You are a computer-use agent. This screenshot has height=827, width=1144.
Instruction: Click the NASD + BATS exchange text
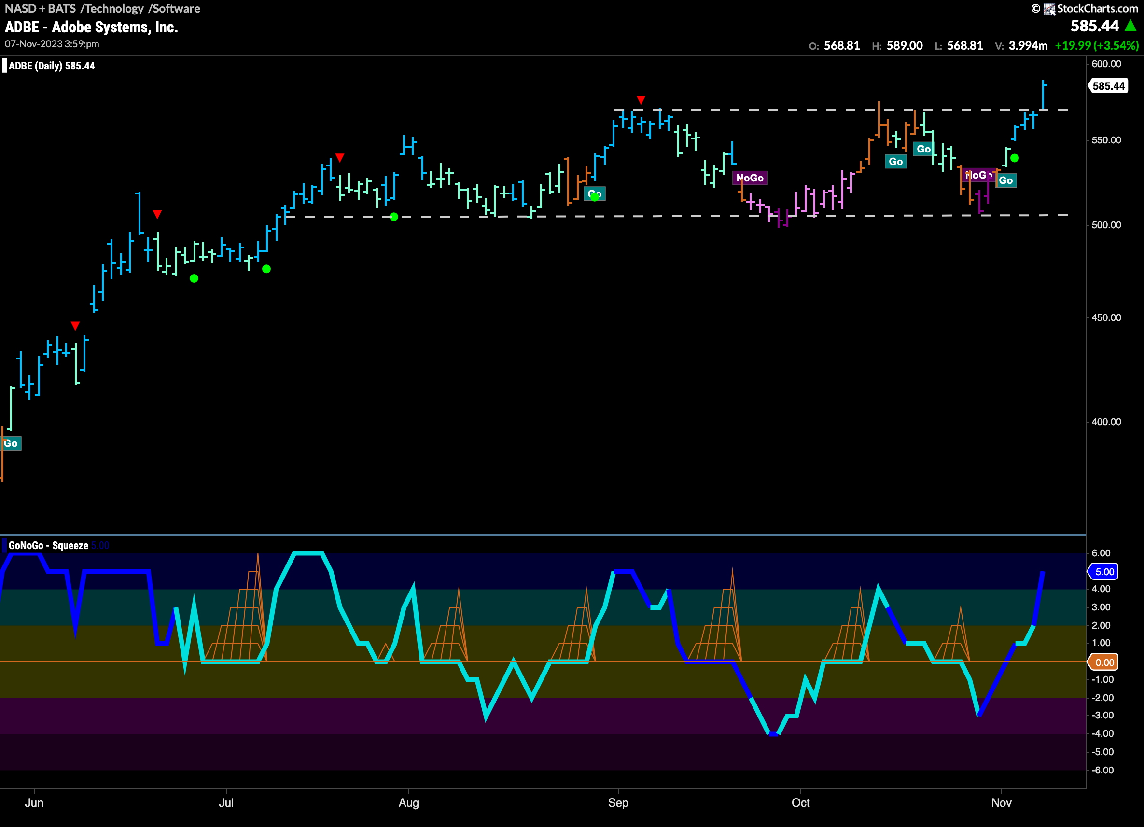40,9
